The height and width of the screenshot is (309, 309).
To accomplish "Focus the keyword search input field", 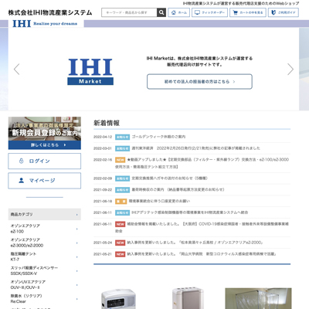I will click(x=129, y=12).
